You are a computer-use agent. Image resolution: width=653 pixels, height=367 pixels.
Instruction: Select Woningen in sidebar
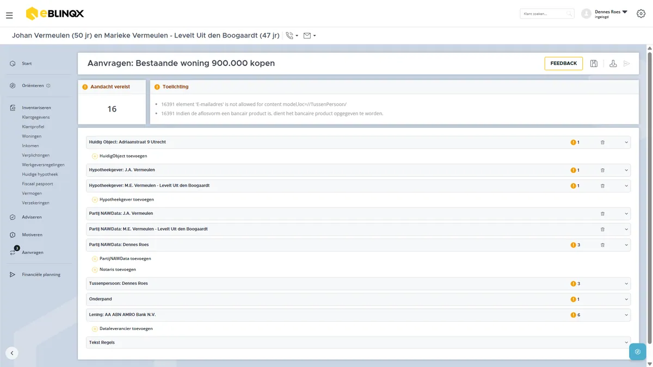pyautogui.click(x=32, y=136)
